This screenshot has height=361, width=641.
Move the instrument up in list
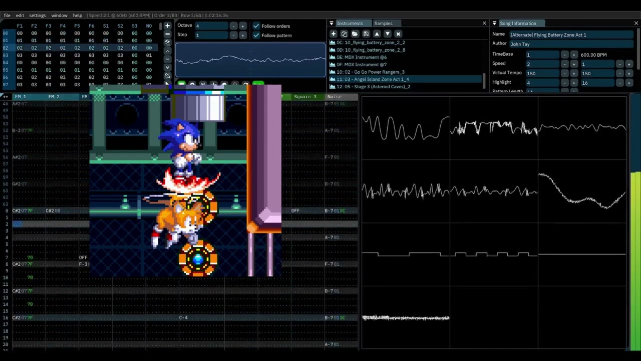[377, 34]
